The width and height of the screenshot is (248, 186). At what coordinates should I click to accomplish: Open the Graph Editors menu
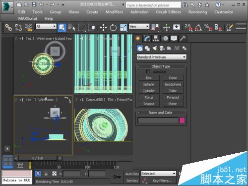[168, 12]
